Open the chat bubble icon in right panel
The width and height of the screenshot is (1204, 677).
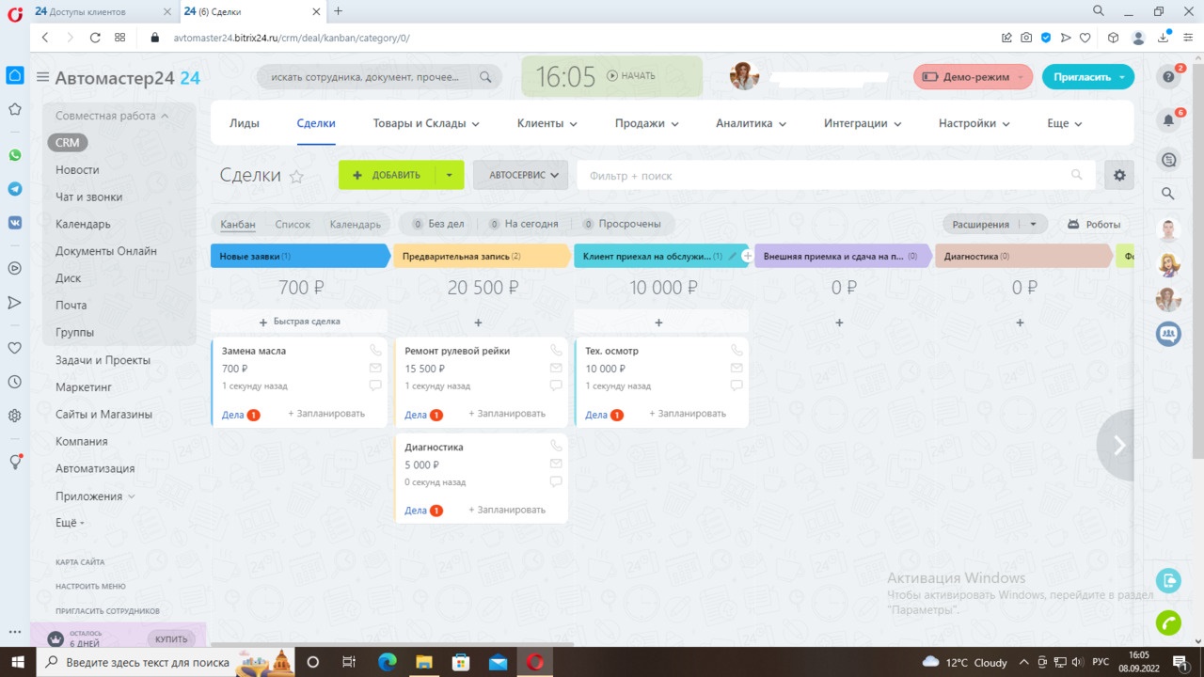point(1168,160)
